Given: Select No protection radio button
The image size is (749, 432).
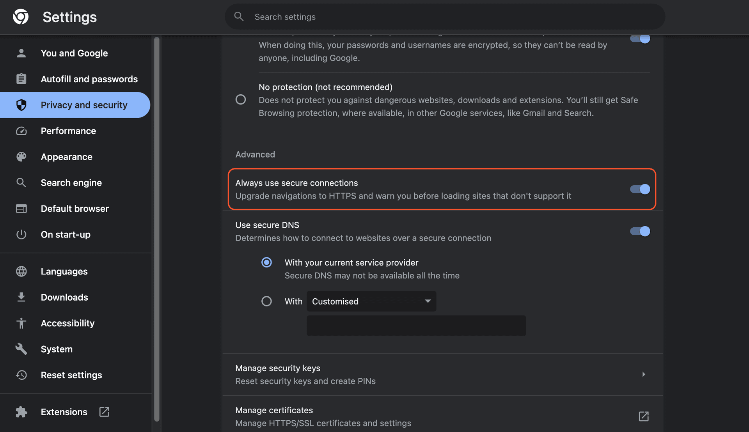Looking at the screenshot, I should click(x=241, y=100).
